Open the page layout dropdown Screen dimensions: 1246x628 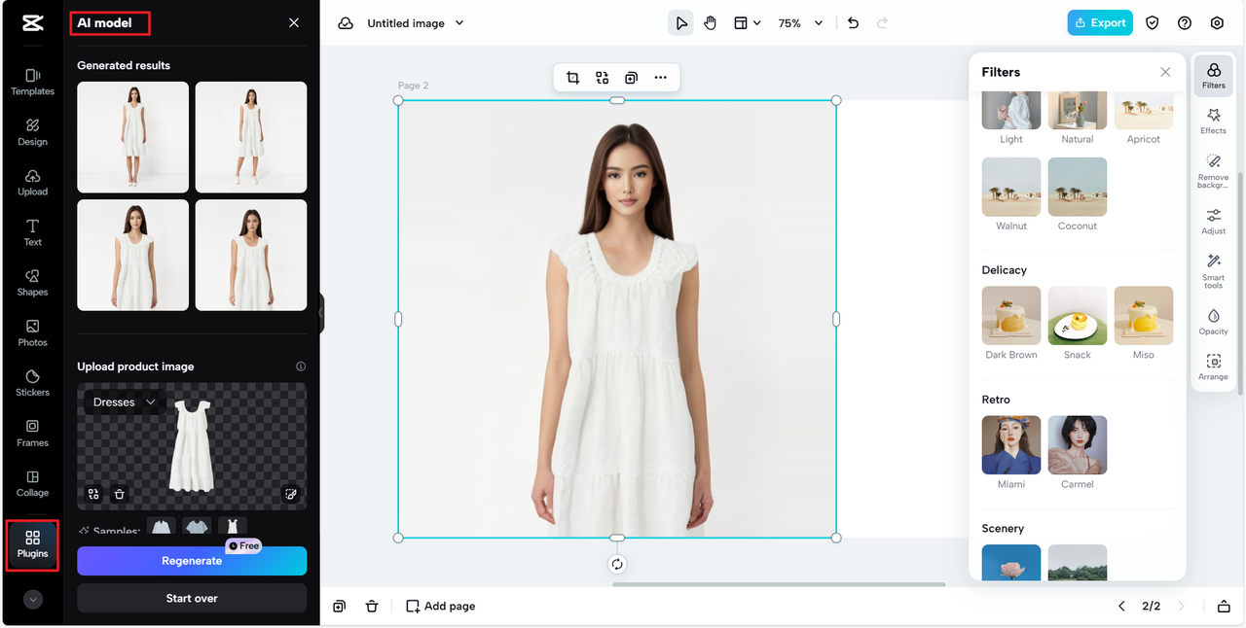click(747, 23)
